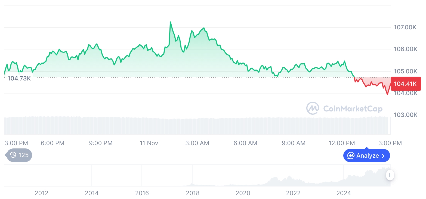This screenshot has width=426, height=199.
Task: Click the history clock icon next to 125
Action: [x=13, y=155]
